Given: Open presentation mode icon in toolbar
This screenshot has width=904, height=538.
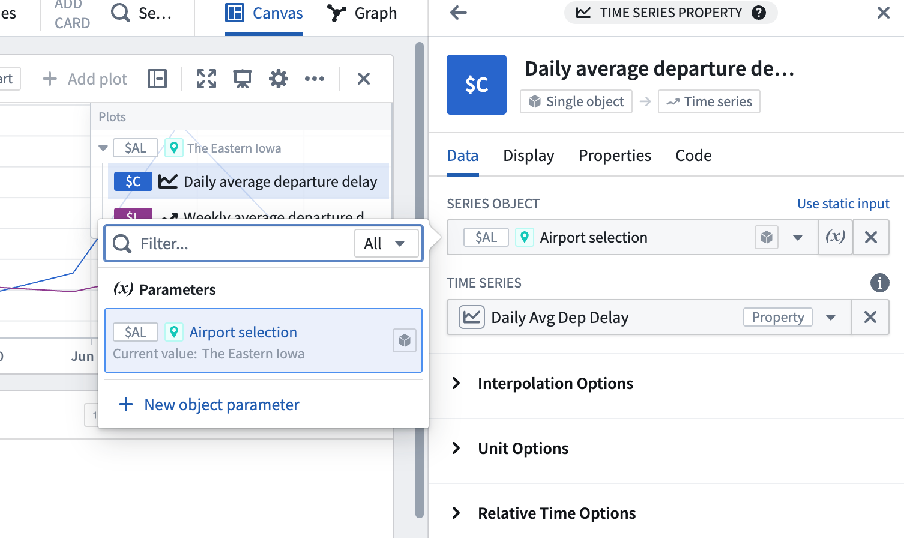Looking at the screenshot, I should point(243,79).
